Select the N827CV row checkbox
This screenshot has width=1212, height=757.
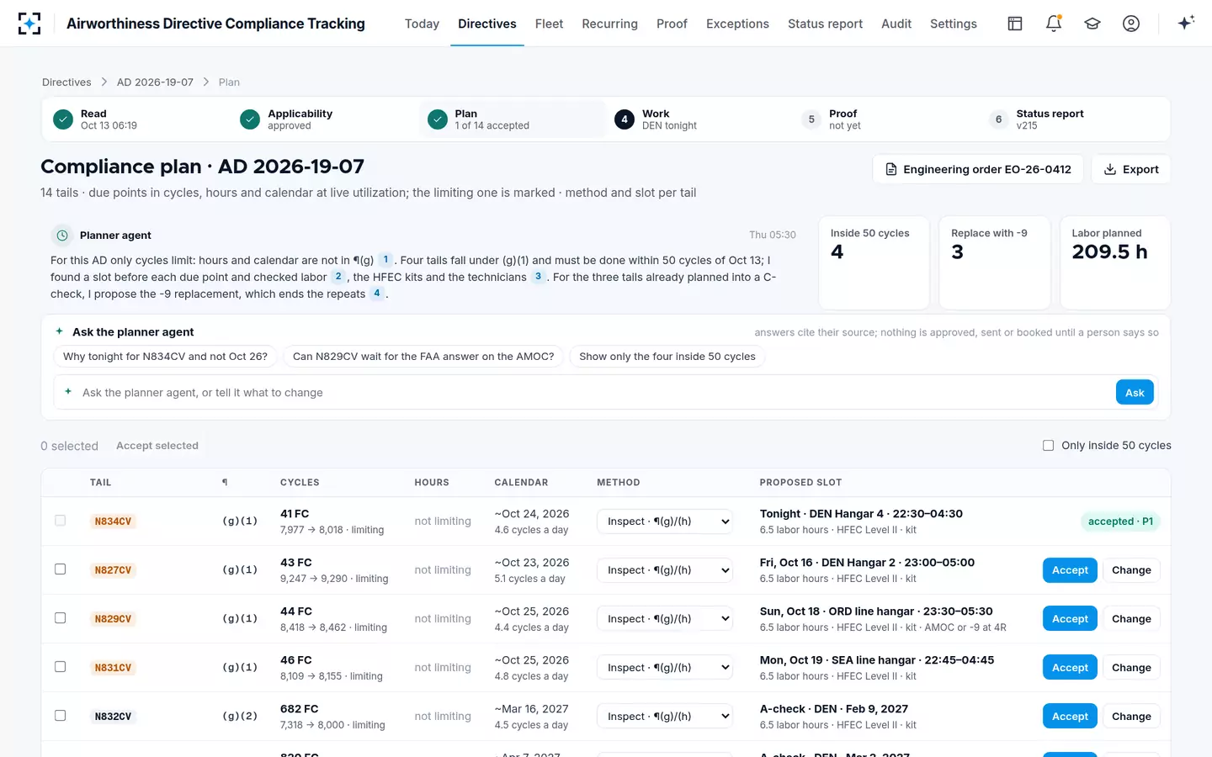click(61, 569)
